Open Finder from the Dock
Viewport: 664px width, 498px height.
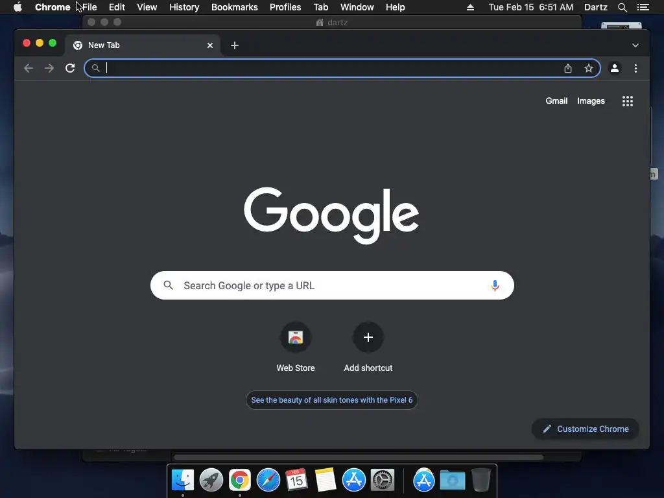click(182, 480)
